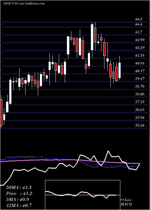
Task: Select the 44.8 price axis label
Action: click(x=139, y=19)
